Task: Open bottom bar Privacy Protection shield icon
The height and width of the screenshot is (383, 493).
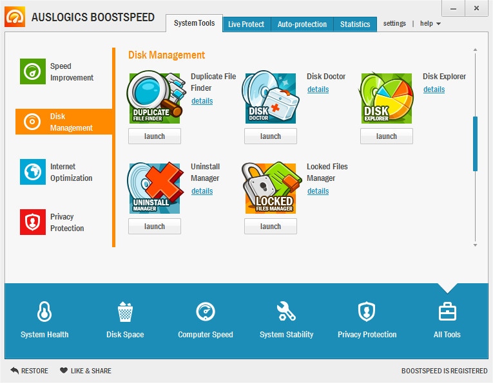Action: click(x=367, y=312)
